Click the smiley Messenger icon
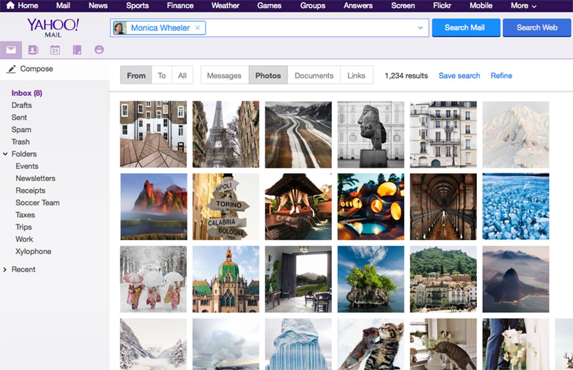 99,50
